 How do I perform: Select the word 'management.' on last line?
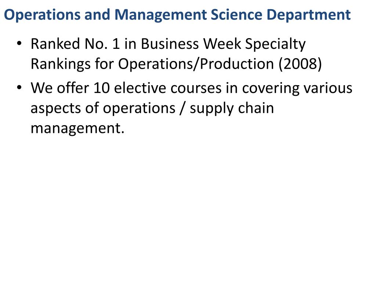77,129
